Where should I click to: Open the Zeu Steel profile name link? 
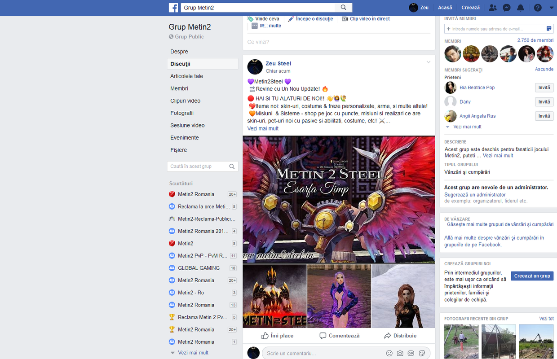click(278, 63)
